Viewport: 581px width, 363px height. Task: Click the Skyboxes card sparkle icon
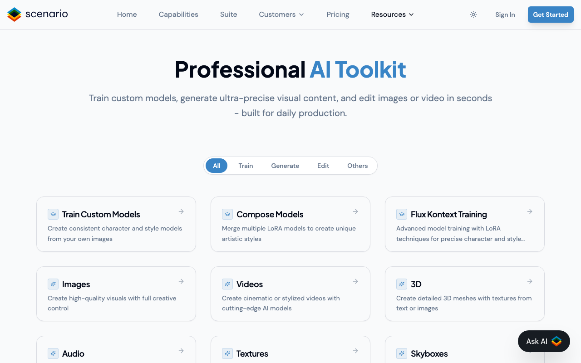tap(402, 353)
